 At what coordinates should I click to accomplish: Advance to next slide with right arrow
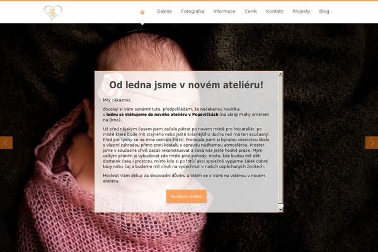tap(372, 143)
